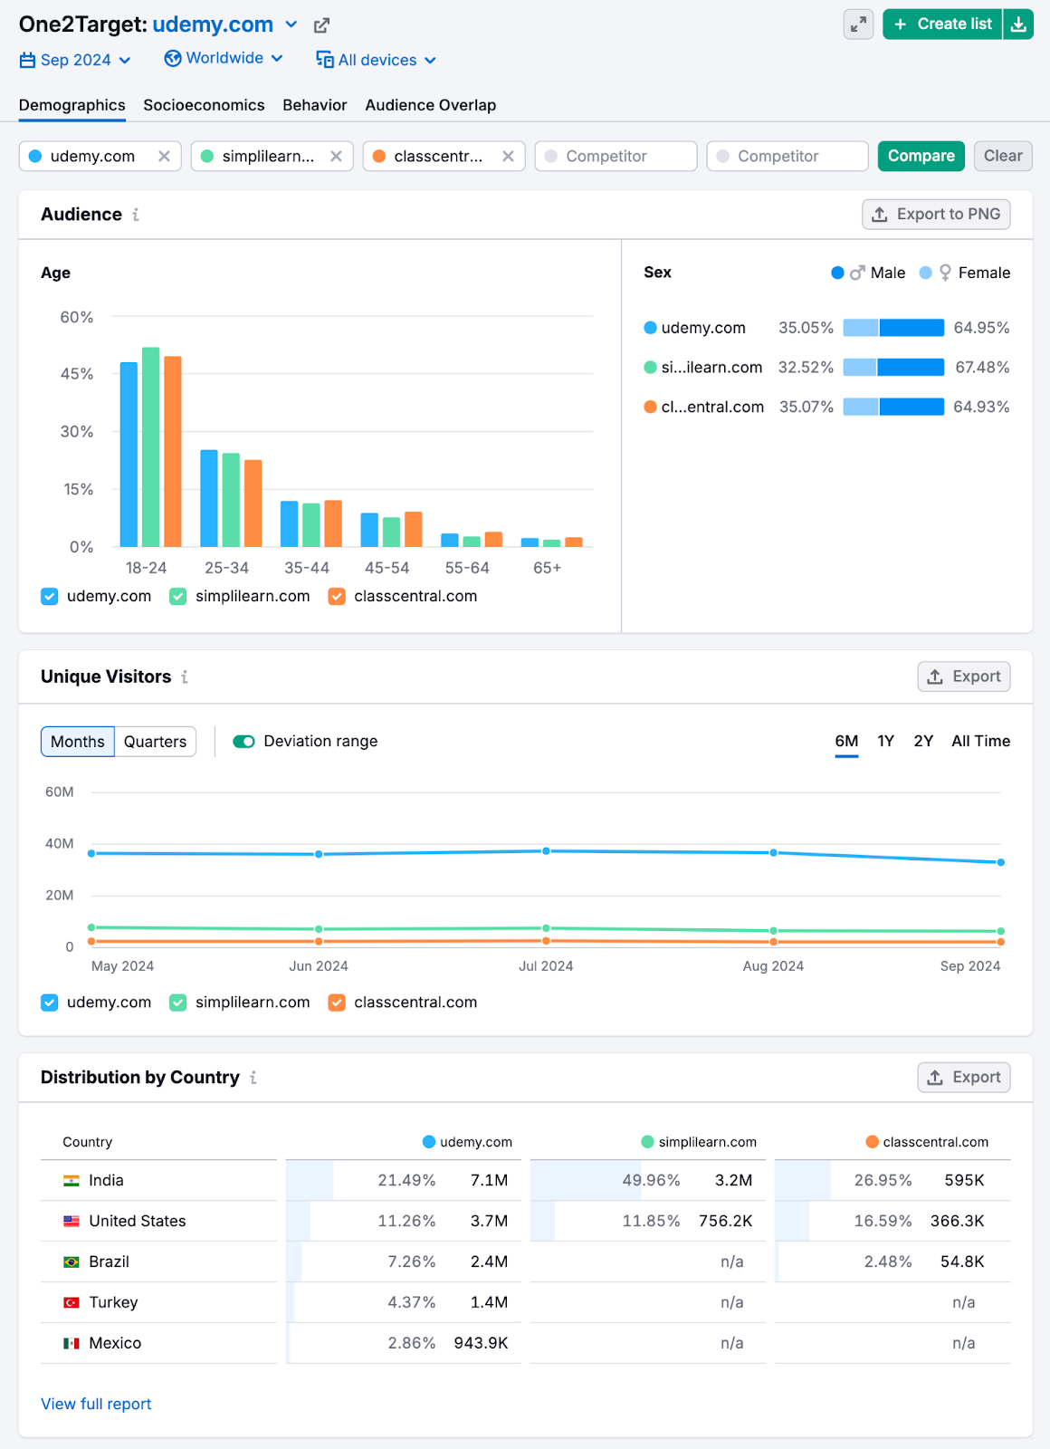1050x1449 pixels.
Task: Click the Compare button
Action: 921,156
